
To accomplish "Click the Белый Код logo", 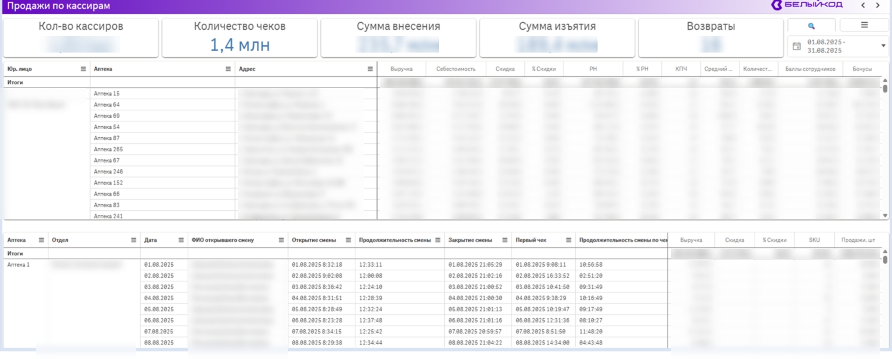I will point(807,5).
